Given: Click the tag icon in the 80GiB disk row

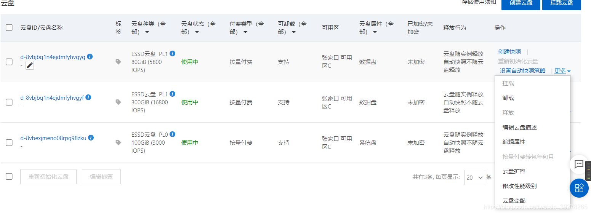Looking at the screenshot, I should tap(118, 62).
